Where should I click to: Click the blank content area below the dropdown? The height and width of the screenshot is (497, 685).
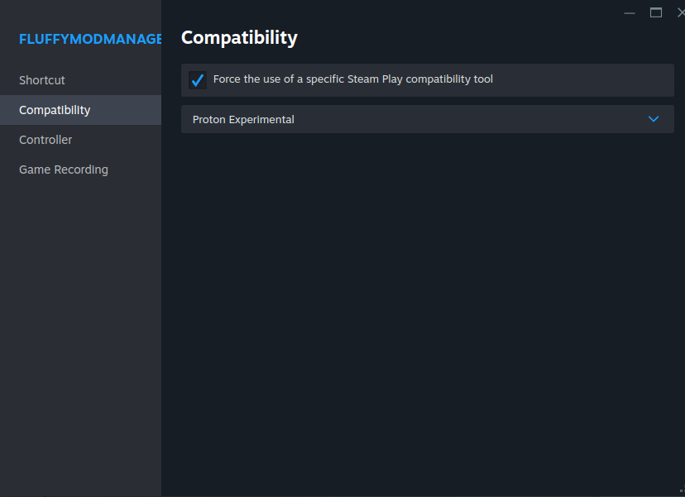pyautogui.click(x=427, y=314)
